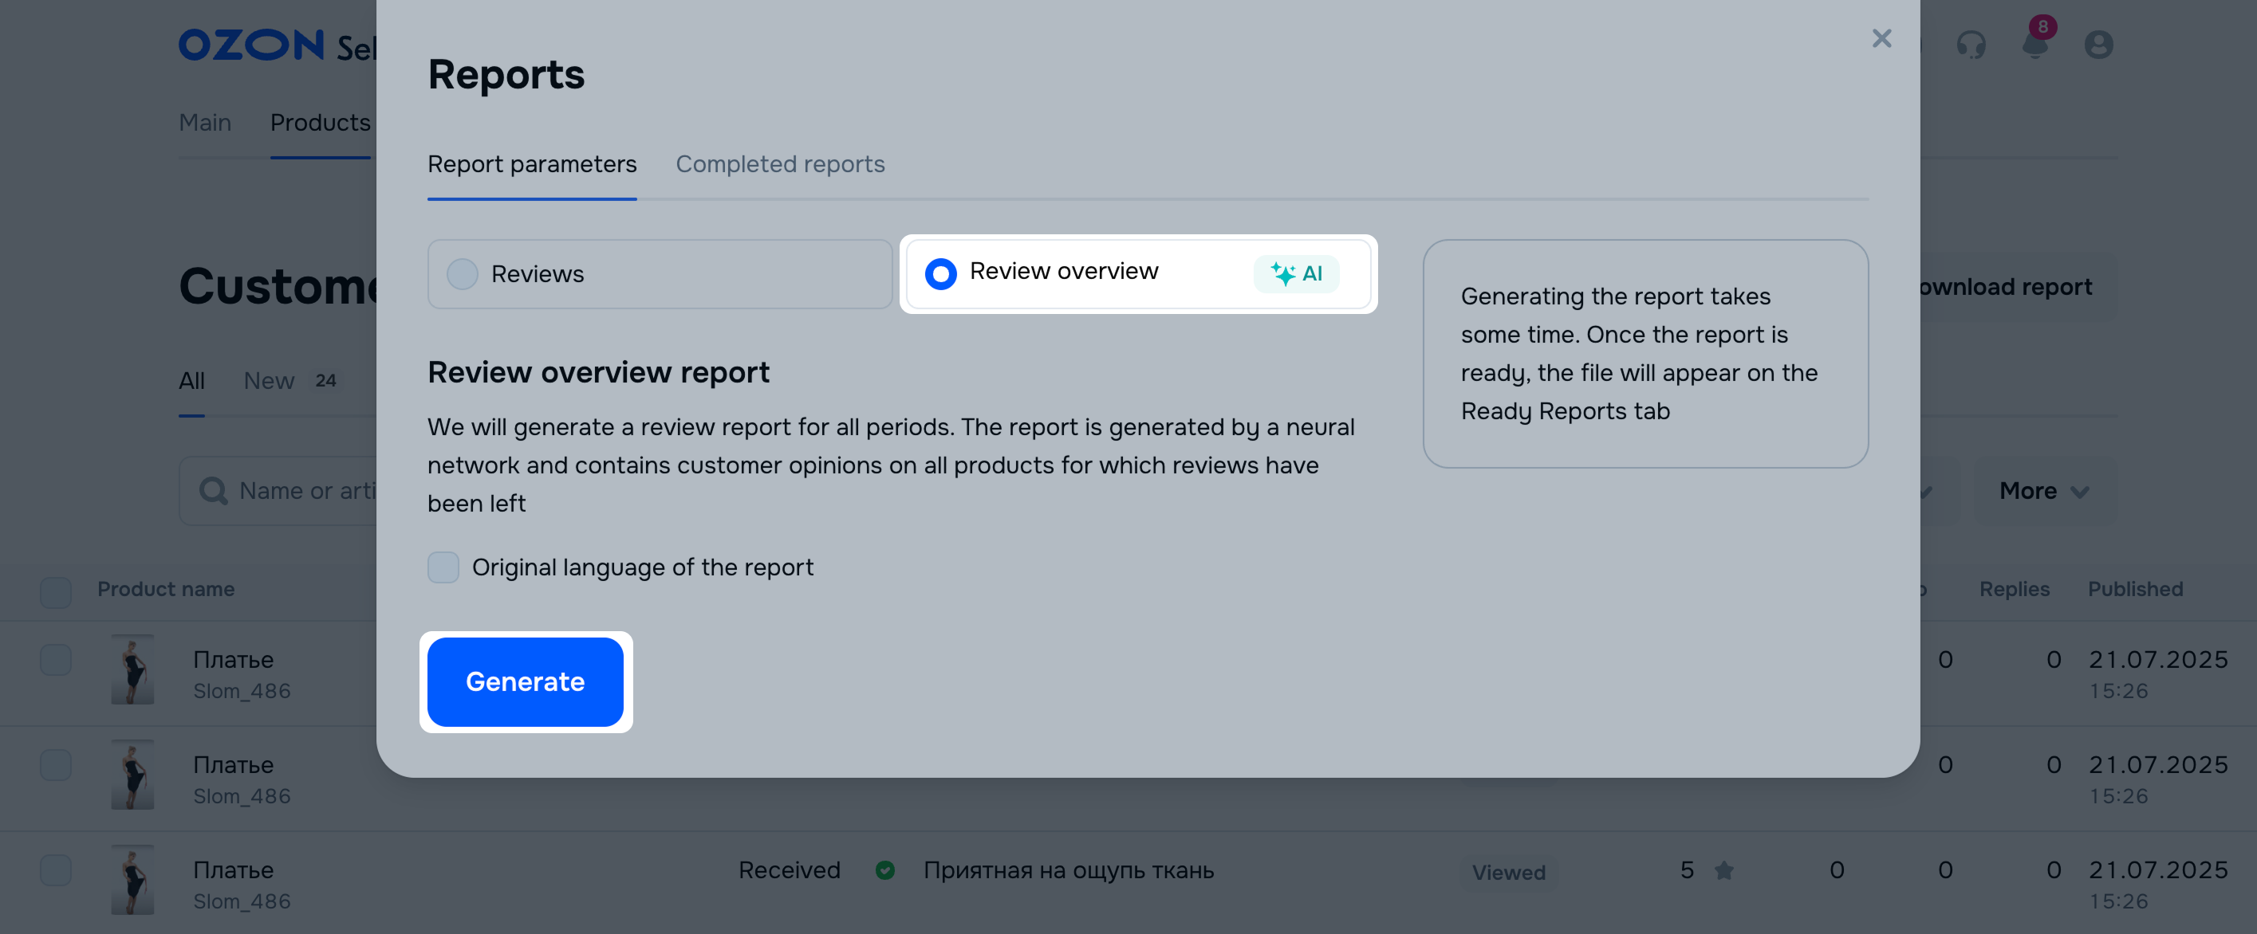Click the star icon in rating row

(x=1723, y=869)
